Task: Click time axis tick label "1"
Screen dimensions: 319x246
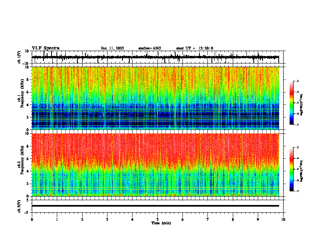Action: coord(57,219)
